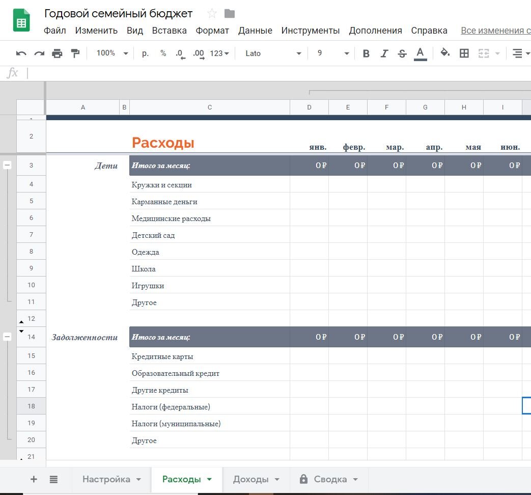
Task: Increase decimal places
Action: coord(199,54)
